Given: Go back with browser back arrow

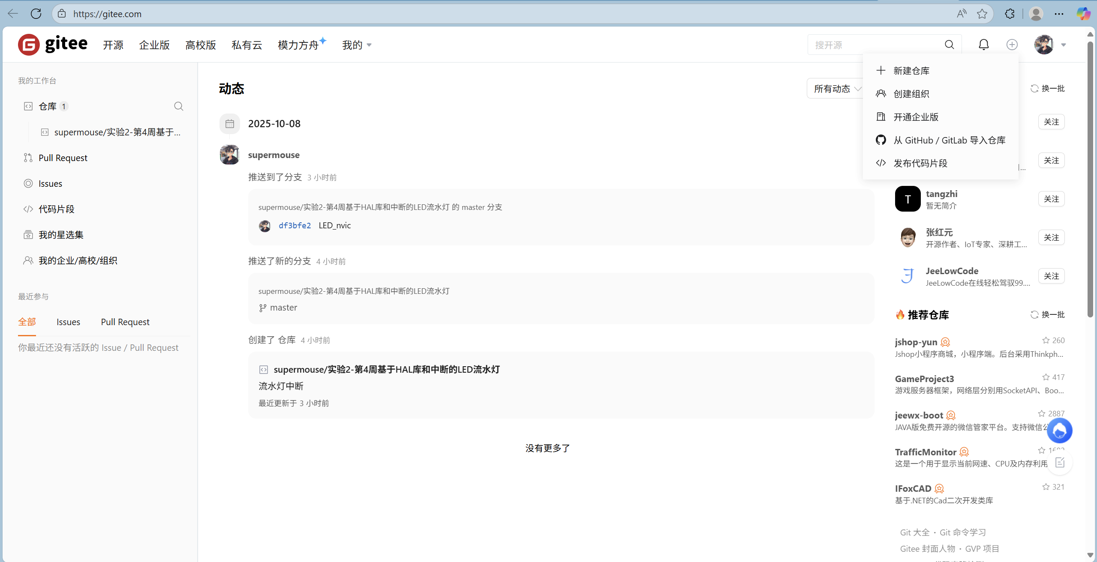Looking at the screenshot, I should point(13,14).
